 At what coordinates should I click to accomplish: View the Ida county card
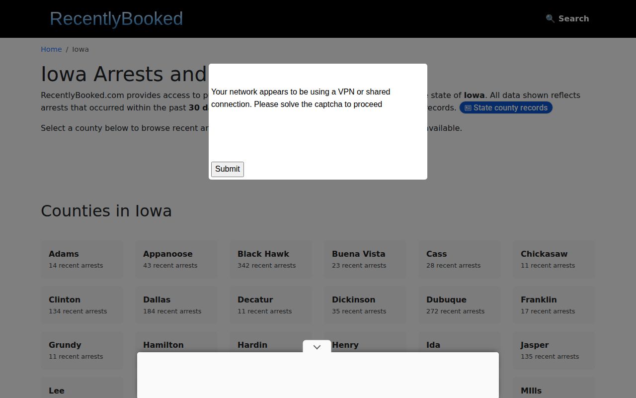pos(460,342)
